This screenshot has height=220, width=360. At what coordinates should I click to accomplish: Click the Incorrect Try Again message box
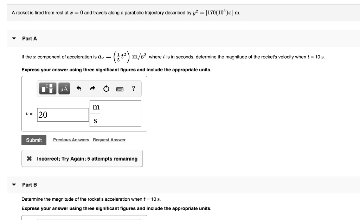82,158
